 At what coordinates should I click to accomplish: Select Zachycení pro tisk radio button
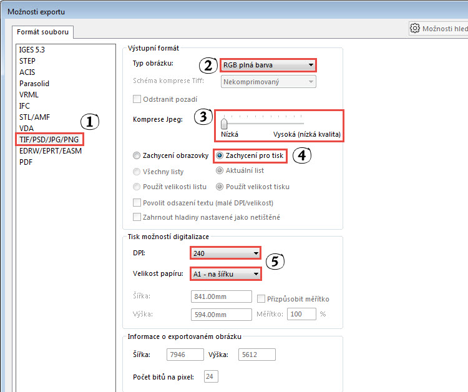click(220, 155)
